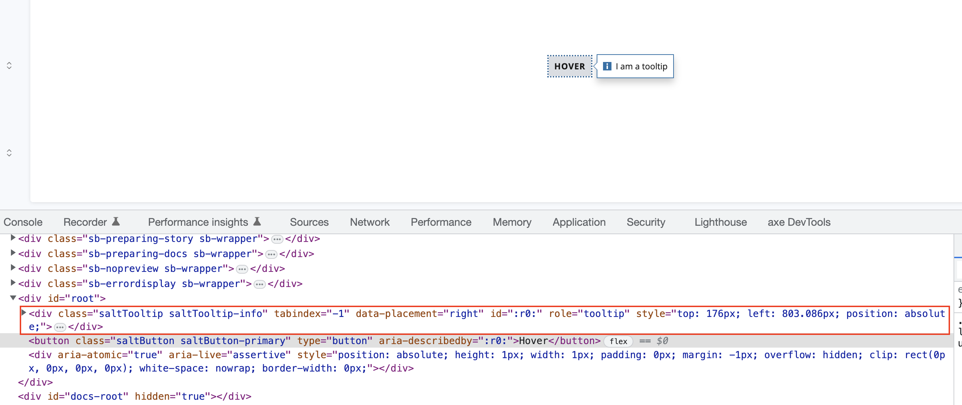This screenshot has height=405, width=962.
Task: Click the ellipsis on the sb-preparing-docs div
Action: point(271,254)
